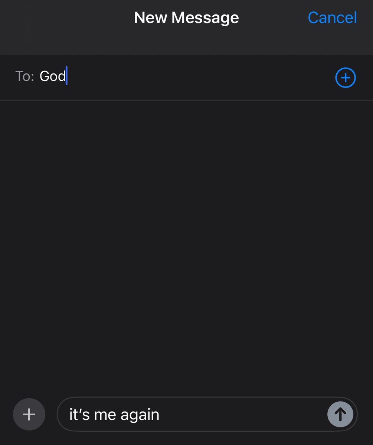
Task: Tap the word "it's" in the message draft
Action: click(79, 414)
